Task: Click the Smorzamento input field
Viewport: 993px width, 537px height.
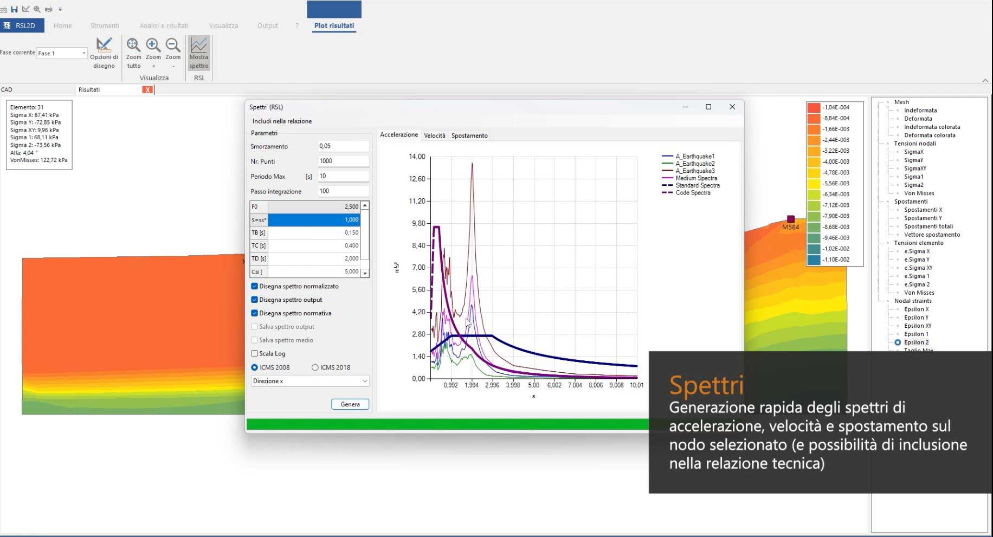Action: 343,146
